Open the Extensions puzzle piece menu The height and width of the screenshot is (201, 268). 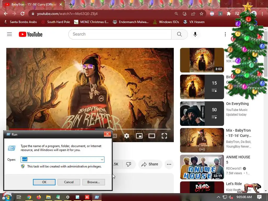point(229,14)
